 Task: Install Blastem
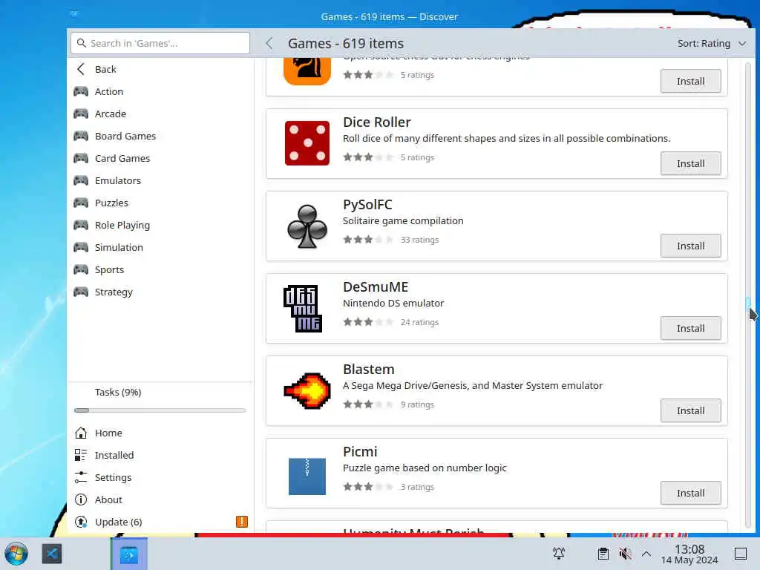(x=691, y=410)
